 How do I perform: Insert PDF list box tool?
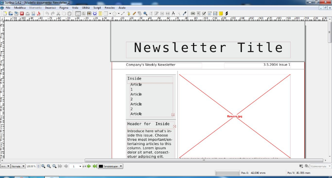pyautogui.click(x=215, y=14)
